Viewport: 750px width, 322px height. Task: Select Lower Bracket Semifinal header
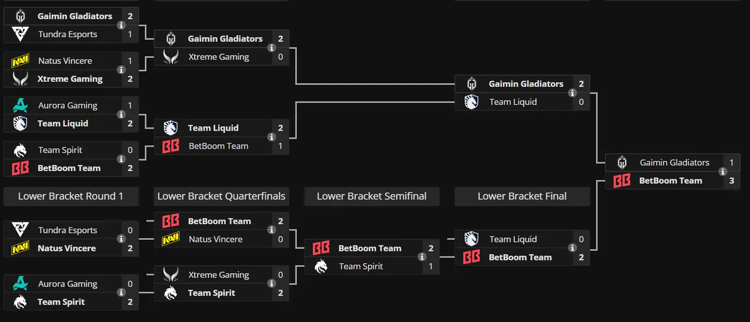372,196
